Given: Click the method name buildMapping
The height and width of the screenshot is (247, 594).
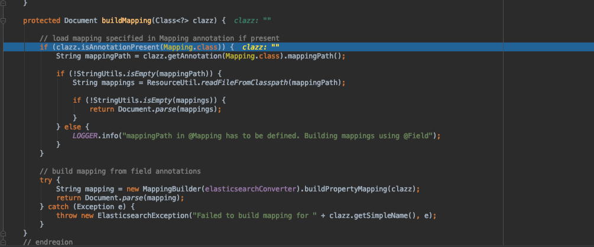Looking at the screenshot, I should 126,21.
